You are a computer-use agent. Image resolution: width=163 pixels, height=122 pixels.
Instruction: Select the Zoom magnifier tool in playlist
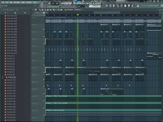click(59, 10)
